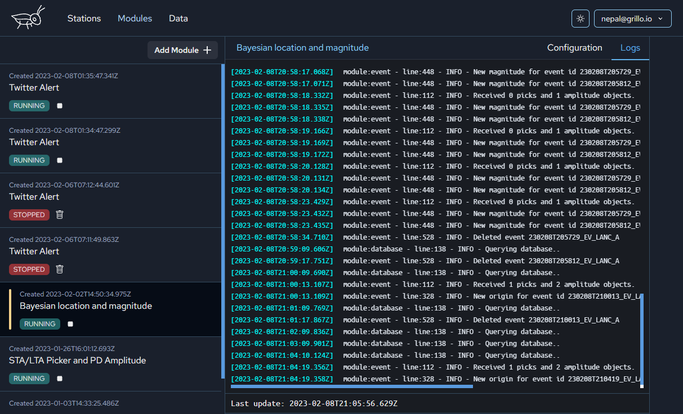This screenshot has height=414, width=683.
Task: Switch to the Configuration tab
Action: pyautogui.click(x=574, y=48)
